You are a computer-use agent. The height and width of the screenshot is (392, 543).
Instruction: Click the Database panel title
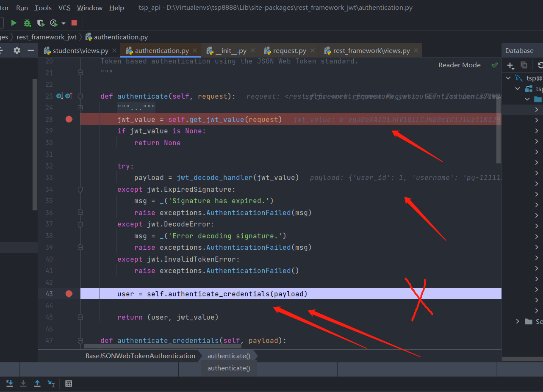click(519, 51)
